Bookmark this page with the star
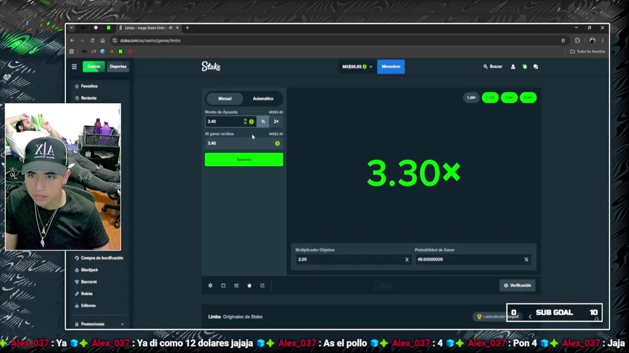 click(x=563, y=41)
